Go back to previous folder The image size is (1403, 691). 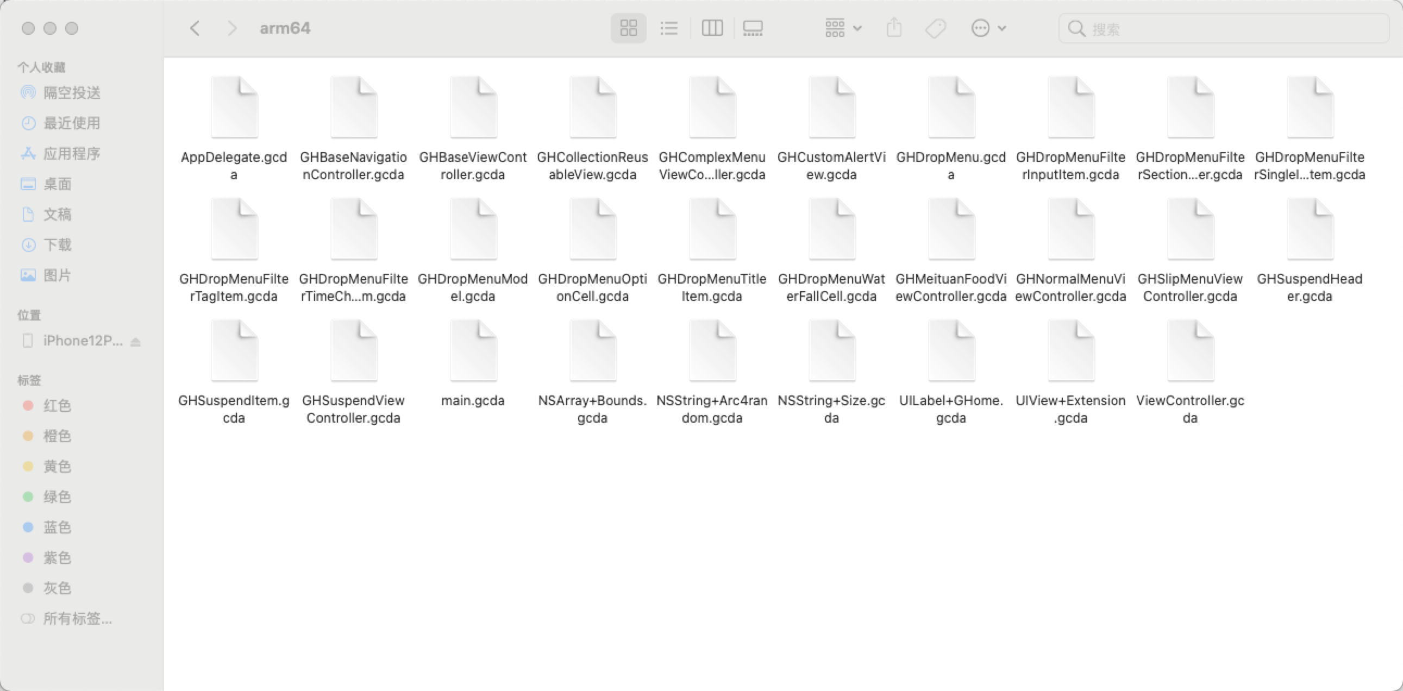pos(195,28)
